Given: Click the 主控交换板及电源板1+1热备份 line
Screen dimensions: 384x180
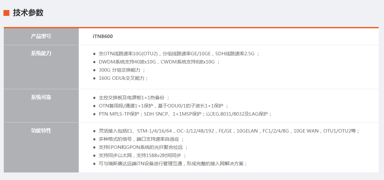Looking at the screenshot, I should coord(134,98).
